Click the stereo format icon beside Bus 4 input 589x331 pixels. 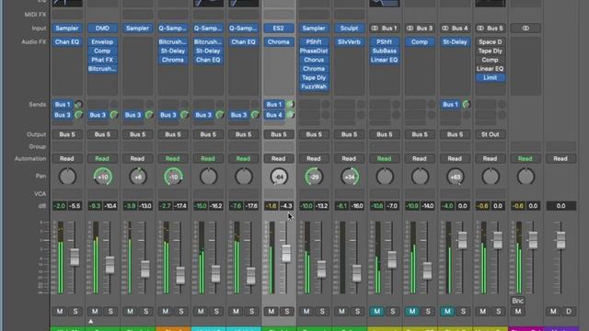445,29
